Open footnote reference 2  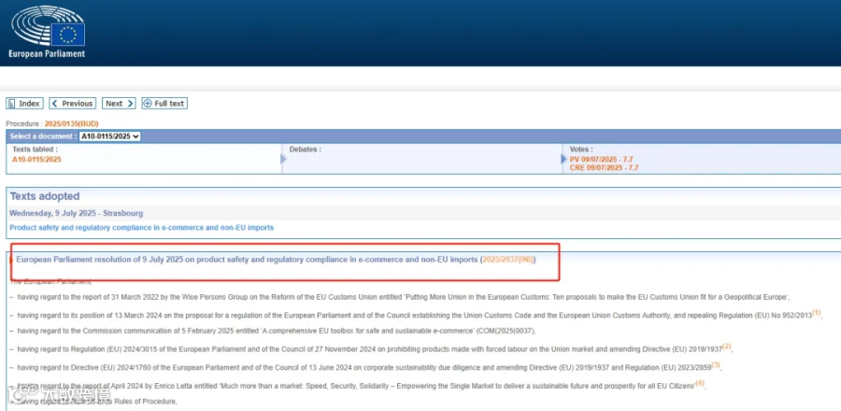[727, 347]
